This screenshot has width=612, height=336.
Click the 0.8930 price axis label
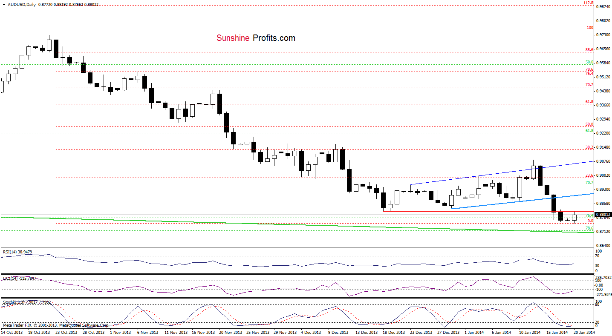(603, 190)
